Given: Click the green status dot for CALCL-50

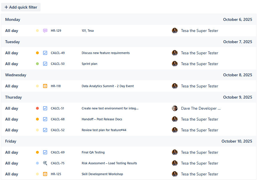Looking at the screenshot, I should point(37,64).
